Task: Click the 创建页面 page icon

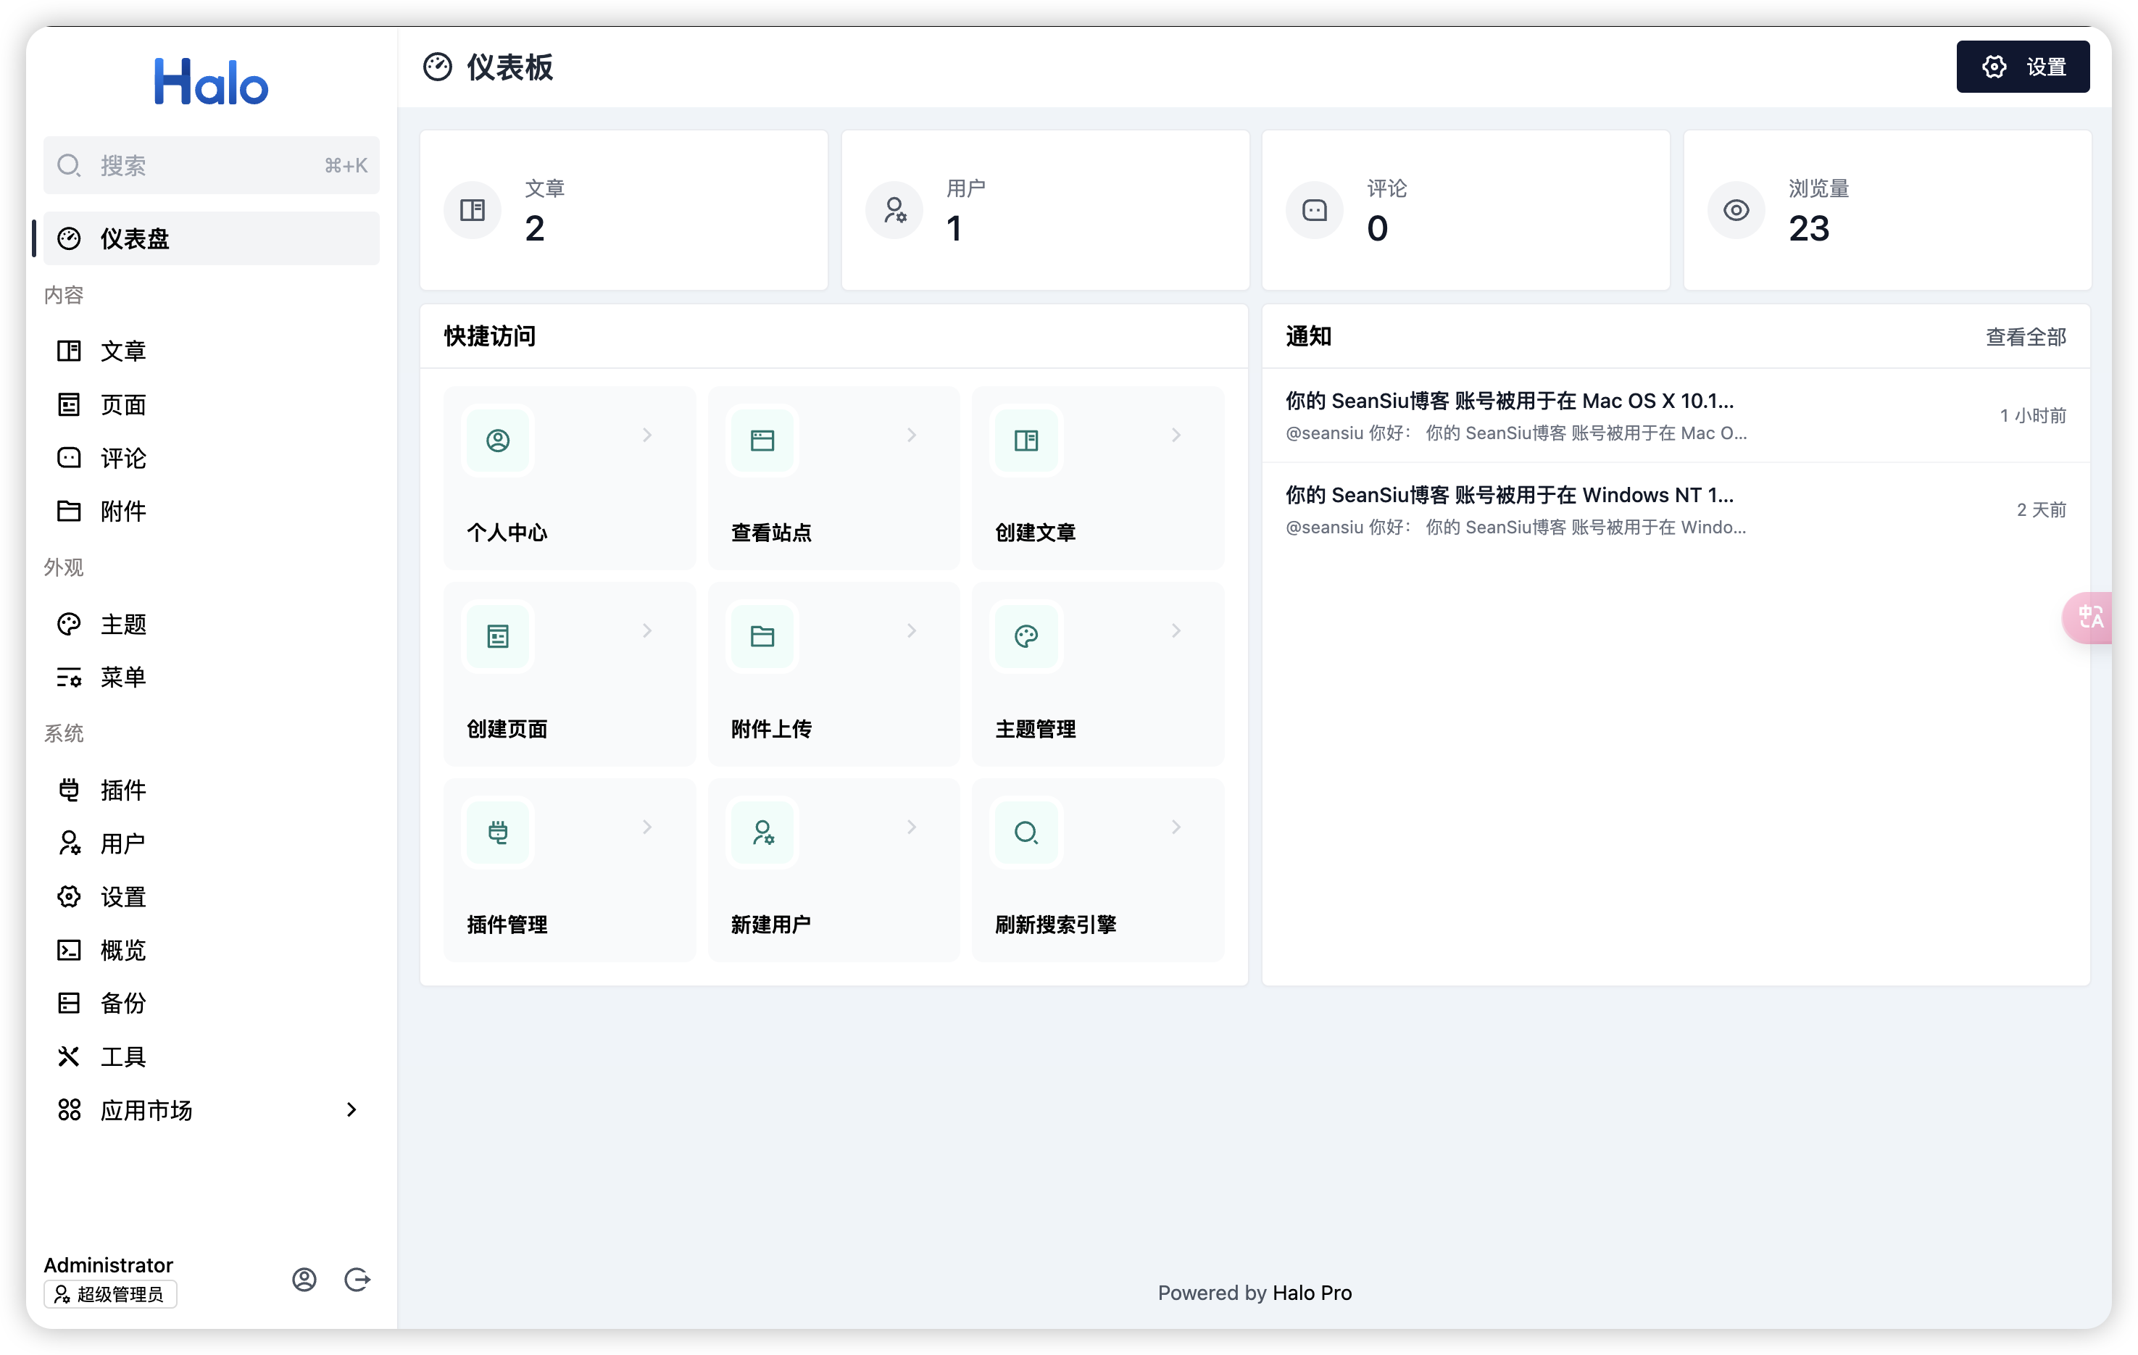Action: [498, 637]
